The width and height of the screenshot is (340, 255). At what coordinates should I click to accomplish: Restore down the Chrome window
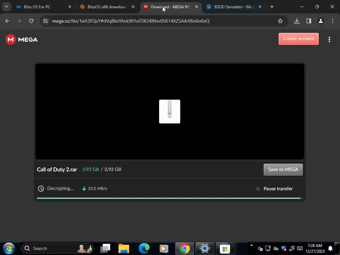click(317, 7)
